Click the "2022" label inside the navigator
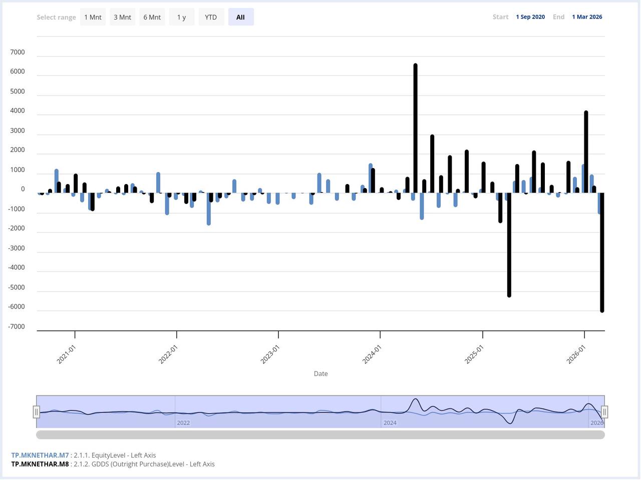This screenshot has height=480, width=641. coord(183,422)
